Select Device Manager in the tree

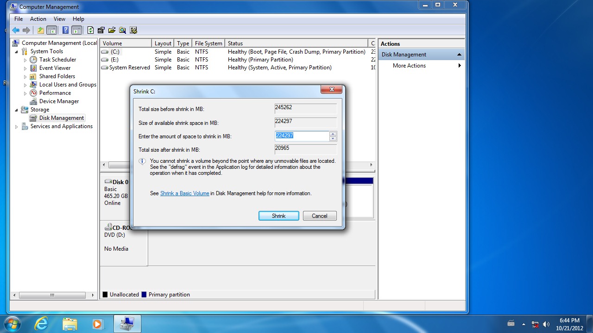pyautogui.click(x=59, y=101)
